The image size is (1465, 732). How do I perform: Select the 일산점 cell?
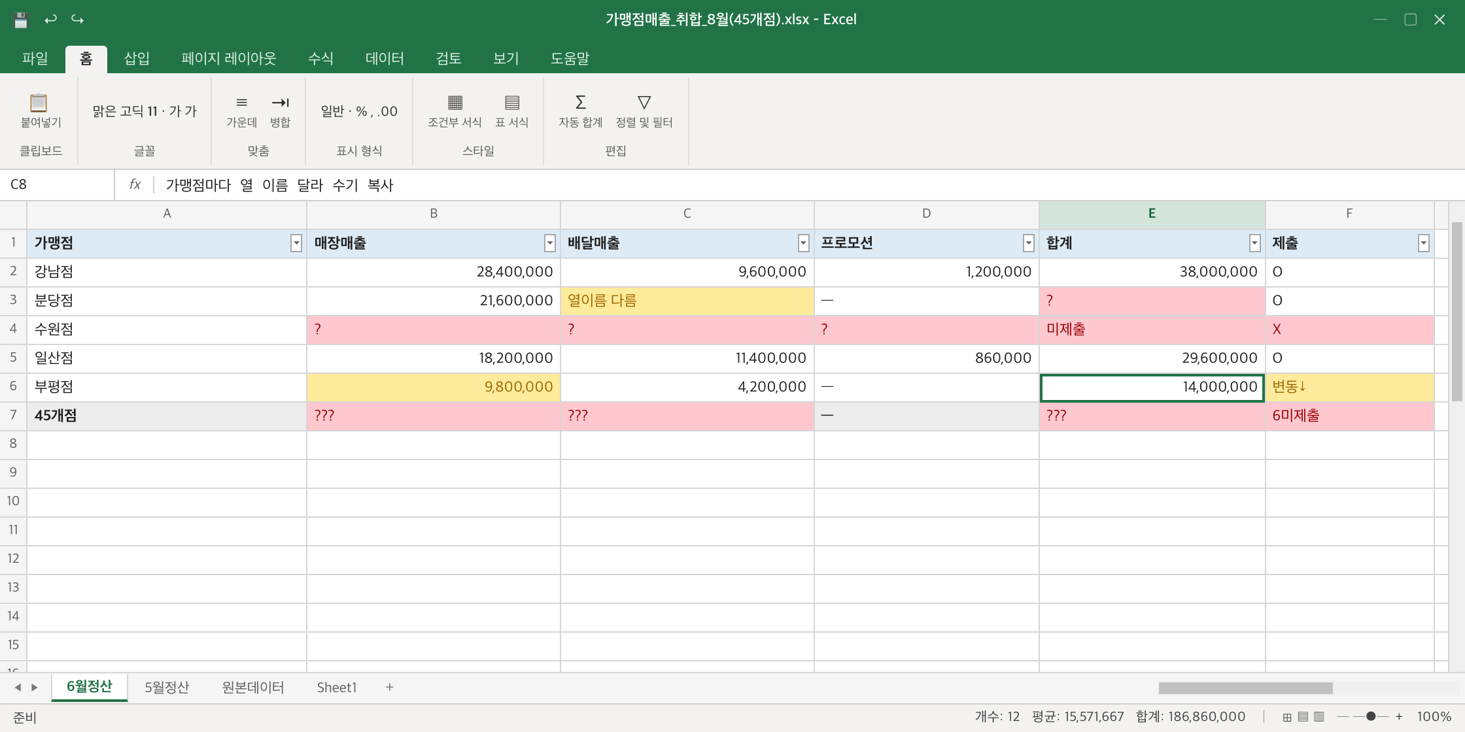click(167, 359)
